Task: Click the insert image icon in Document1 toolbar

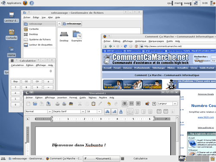Action: click(x=147, y=104)
